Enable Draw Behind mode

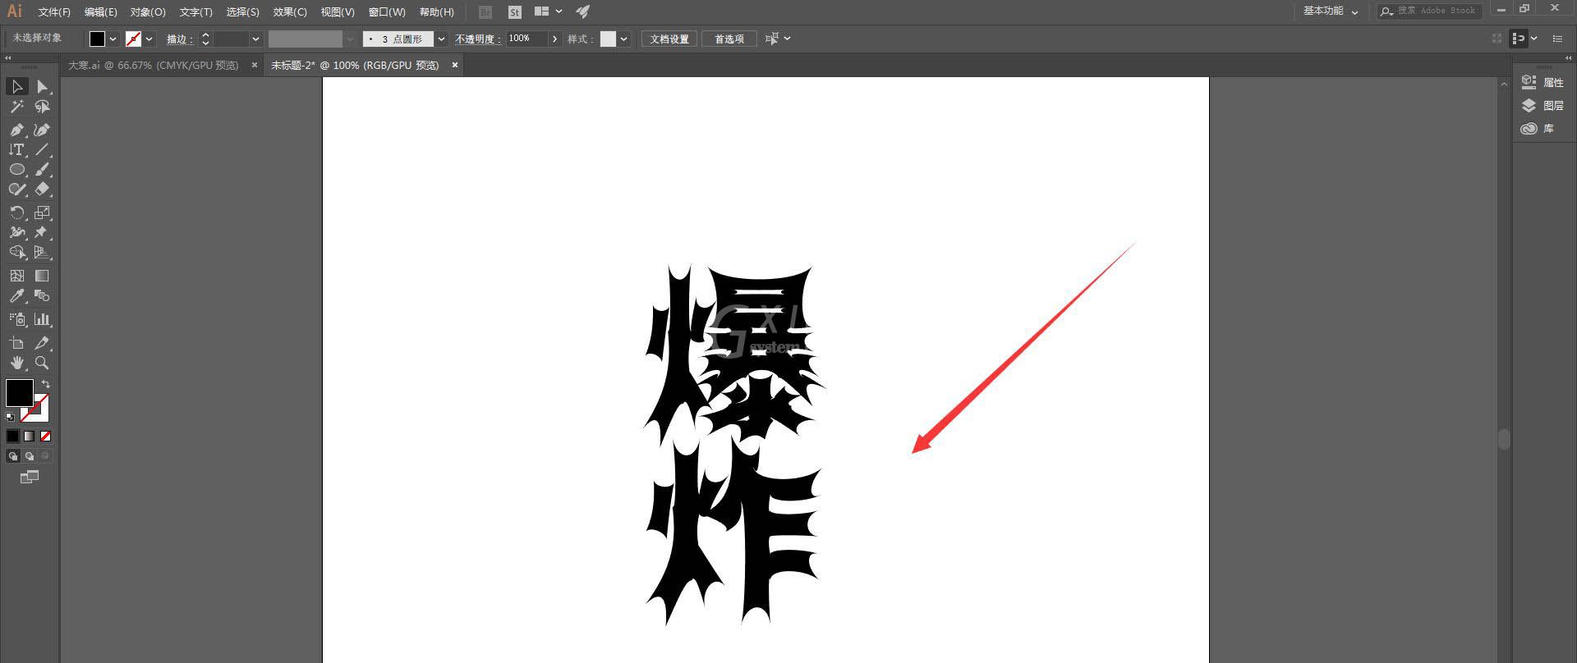29,456
